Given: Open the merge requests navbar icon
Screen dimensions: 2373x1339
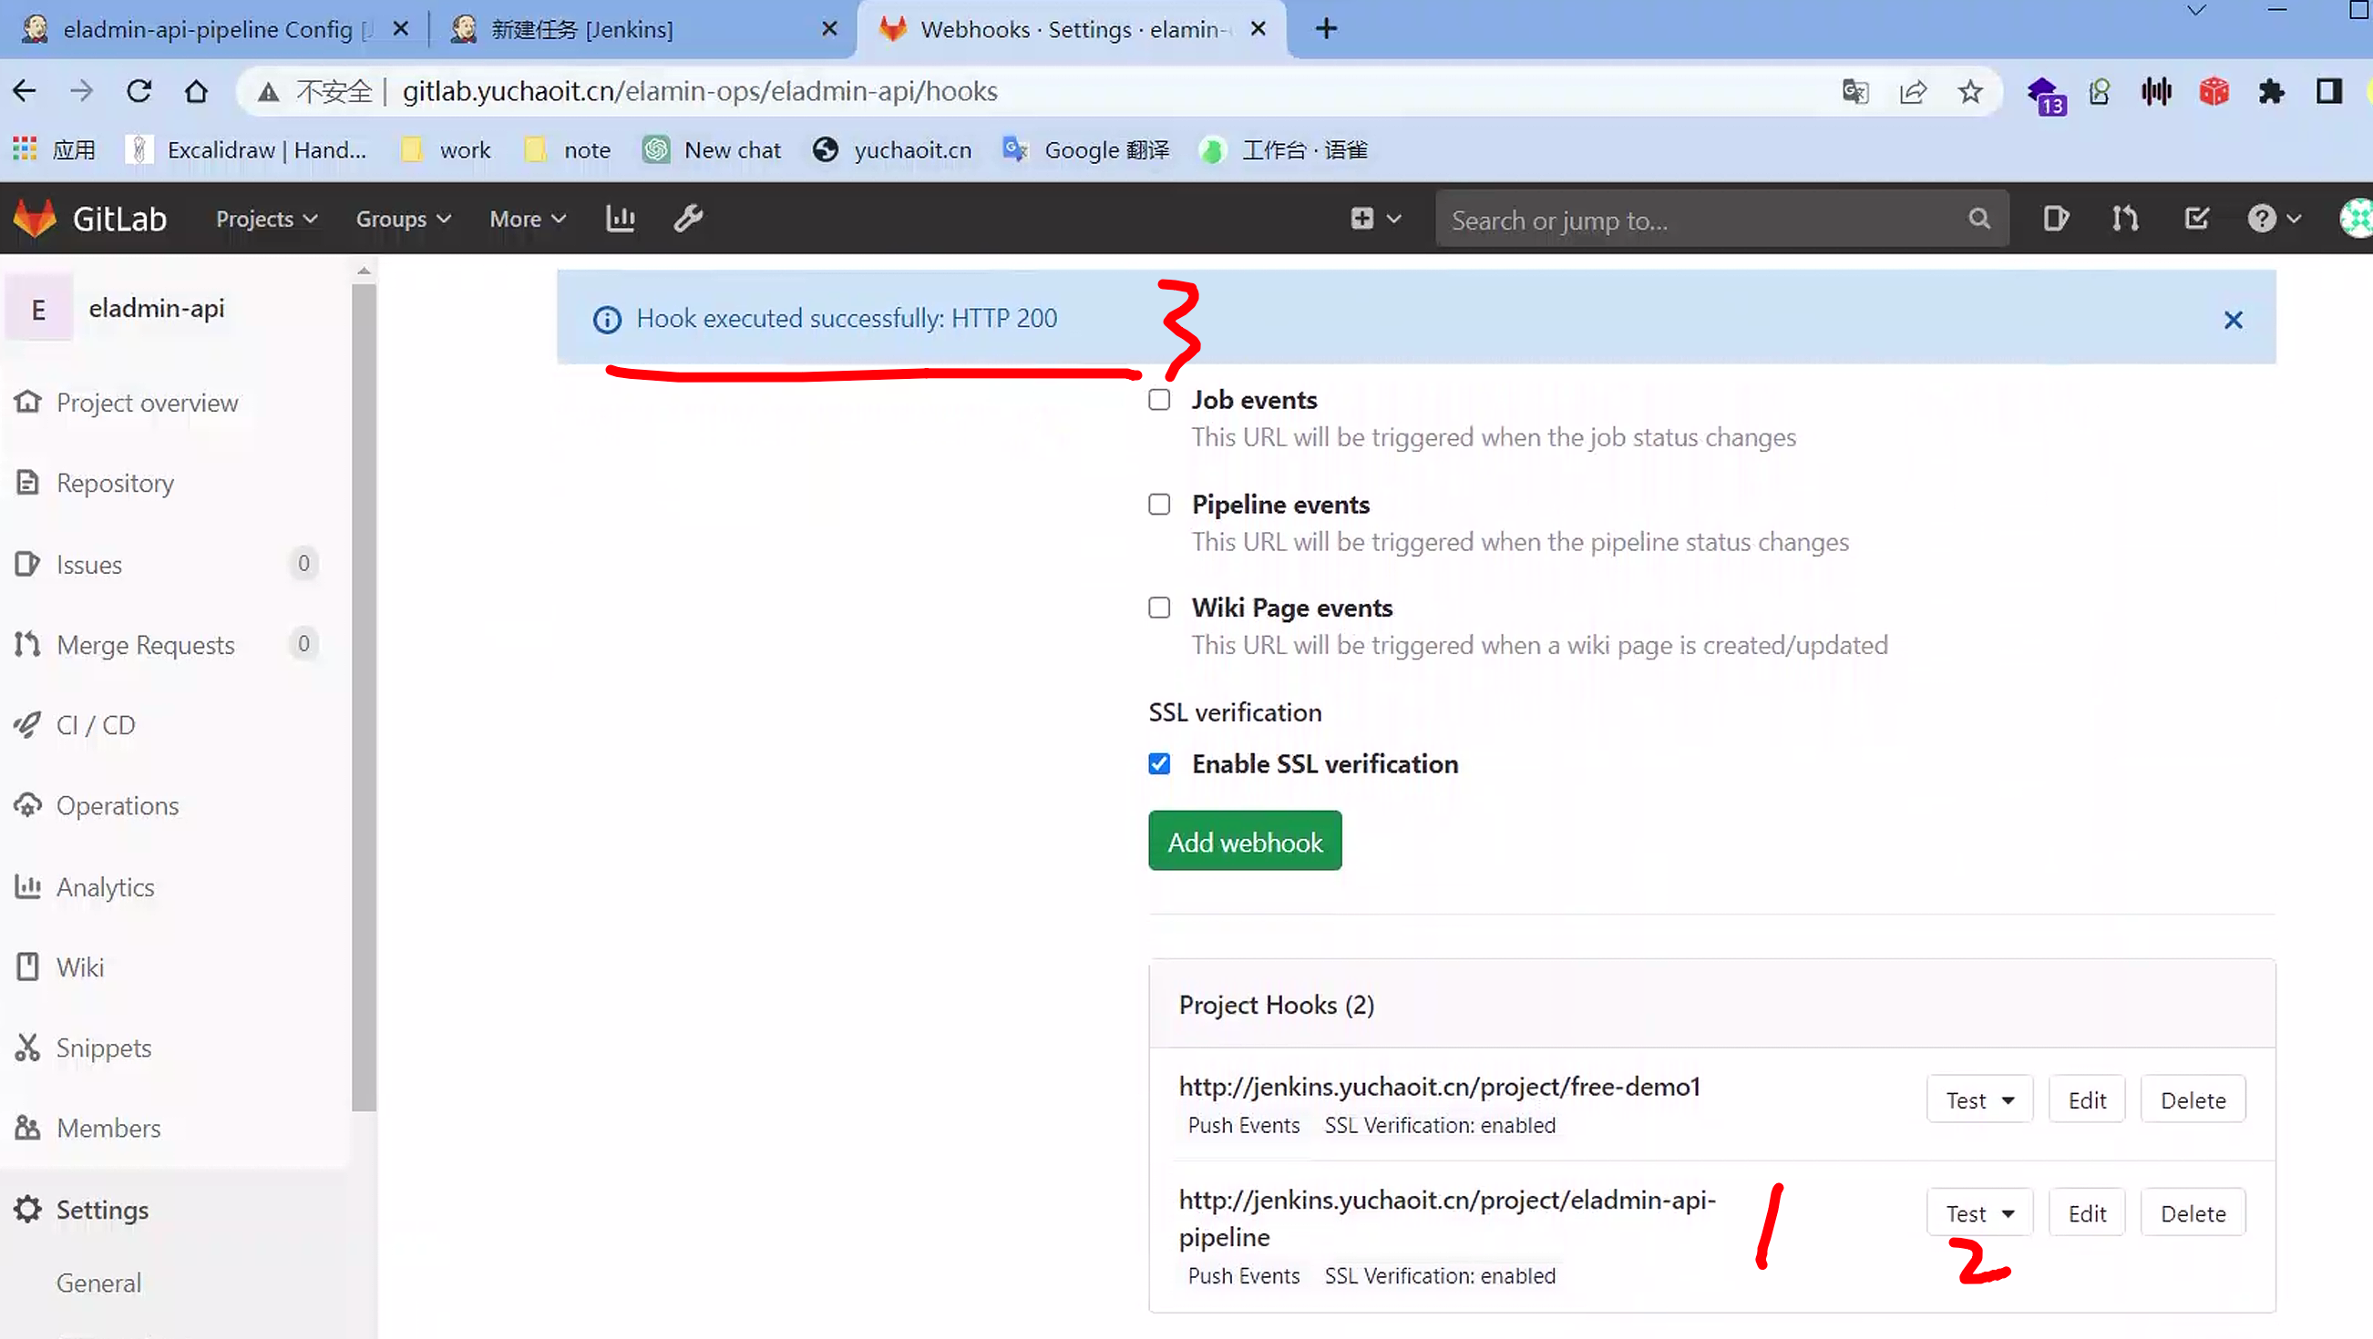Looking at the screenshot, I should [x=2125, y=219].
